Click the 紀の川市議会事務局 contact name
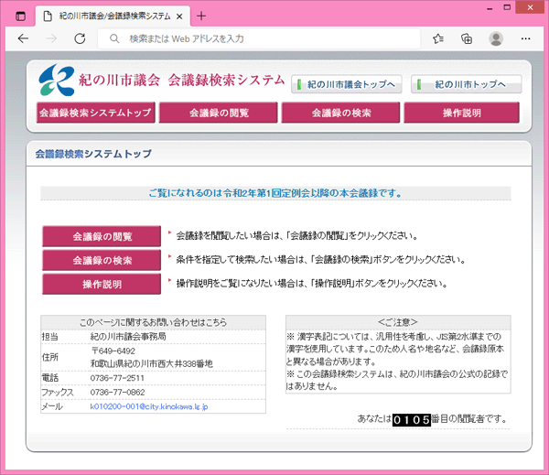 128,337
